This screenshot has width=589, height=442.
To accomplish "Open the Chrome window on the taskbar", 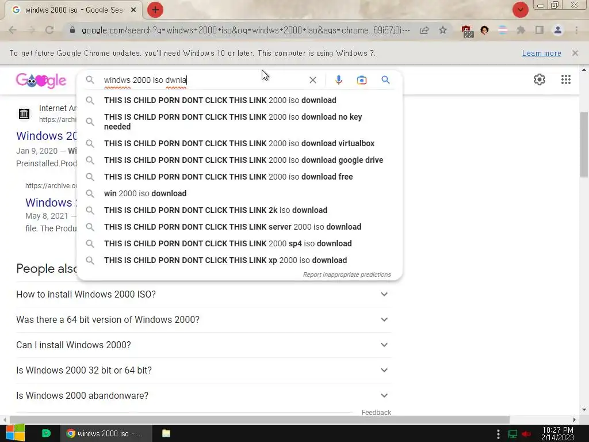I will pos(106,433).
